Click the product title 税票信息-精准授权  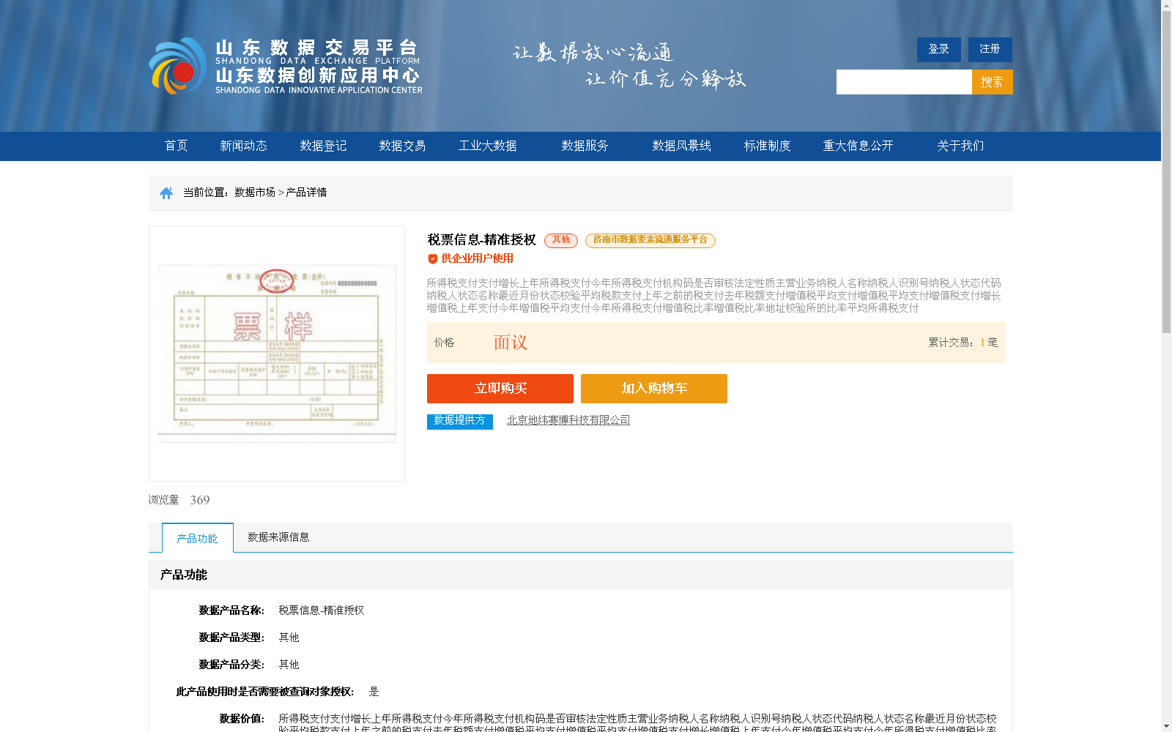tap(482, 239)
